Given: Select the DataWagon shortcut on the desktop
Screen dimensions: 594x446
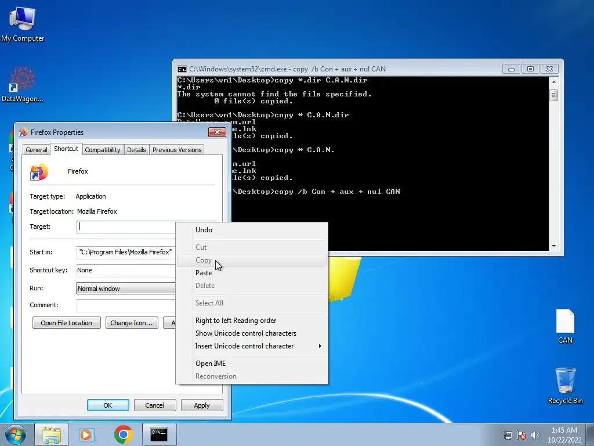Looking at the screenshot, I should coord(23,84).
